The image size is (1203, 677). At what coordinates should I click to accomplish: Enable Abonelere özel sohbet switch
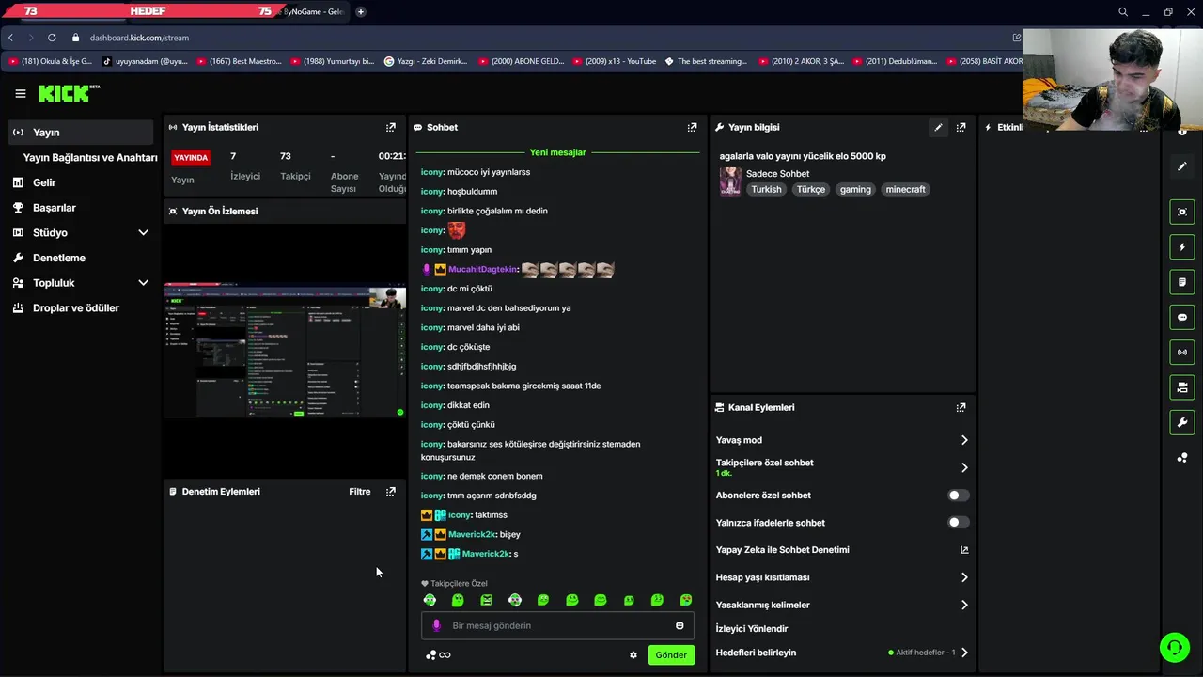pyautogui.click(x=958, y=496)
